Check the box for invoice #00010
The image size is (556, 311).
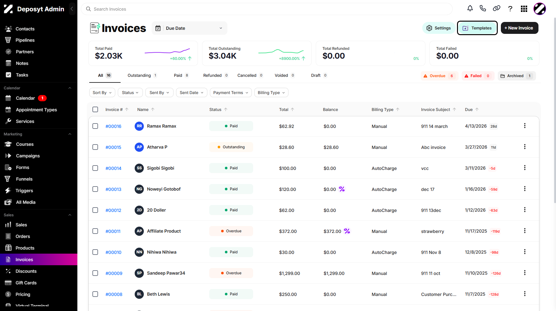[95, 252]
